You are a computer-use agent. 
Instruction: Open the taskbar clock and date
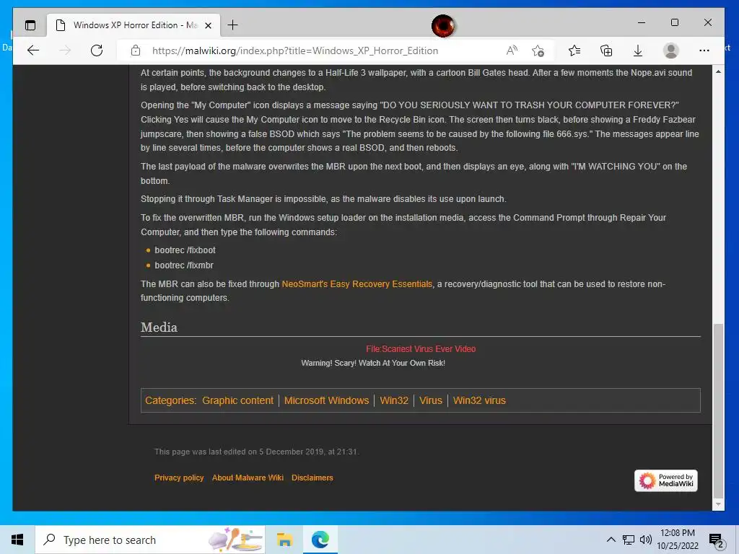click(x=677, y=540)
